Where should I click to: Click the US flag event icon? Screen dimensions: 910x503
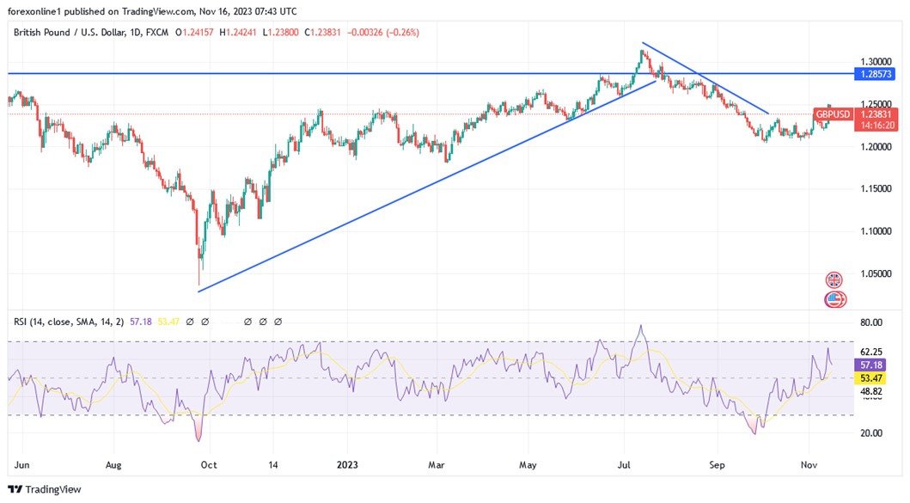(x=834, y=299)
